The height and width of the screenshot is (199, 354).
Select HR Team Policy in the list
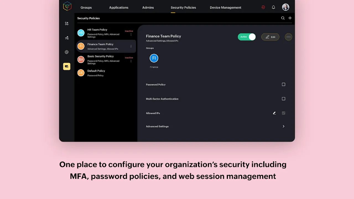[x=106, y=33]
